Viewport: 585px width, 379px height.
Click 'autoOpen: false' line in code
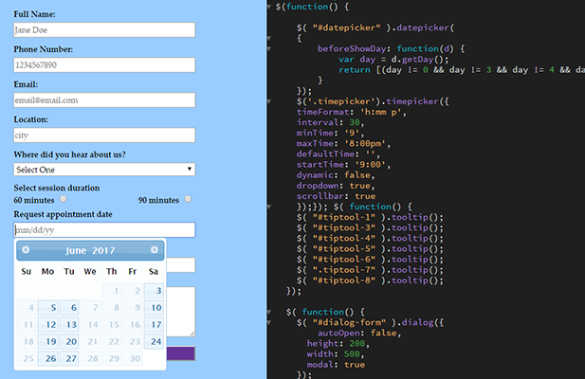click(x=359, y=333)
